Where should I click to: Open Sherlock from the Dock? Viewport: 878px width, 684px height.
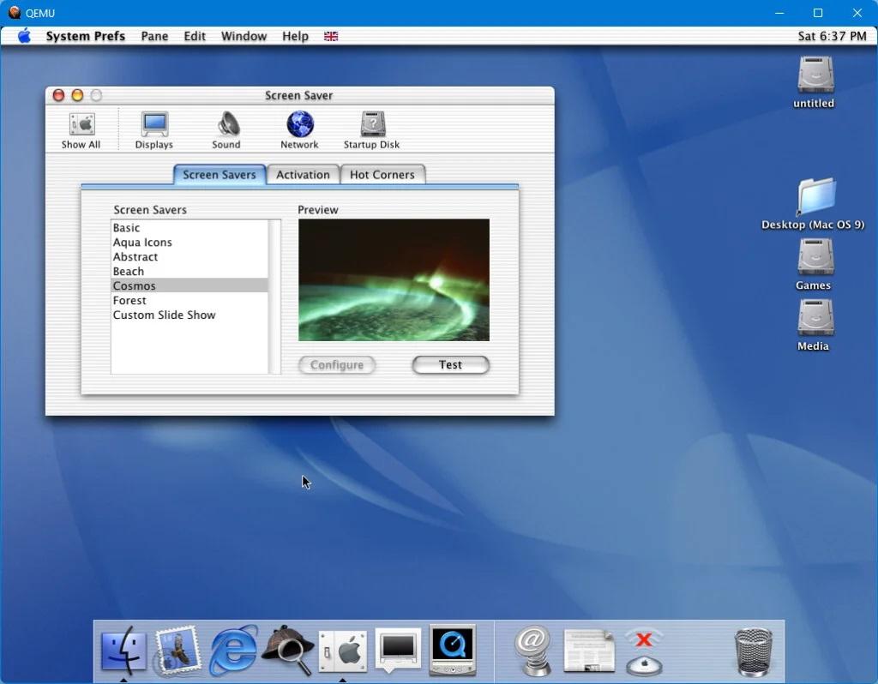[x=287, y=651]
